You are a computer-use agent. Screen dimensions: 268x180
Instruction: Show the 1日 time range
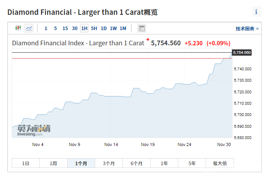pyautogui.click(x=25, y=163)
